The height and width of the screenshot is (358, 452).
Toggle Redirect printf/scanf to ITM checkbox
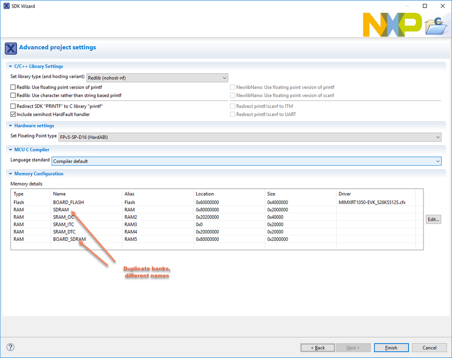click(x=233, y=106)
